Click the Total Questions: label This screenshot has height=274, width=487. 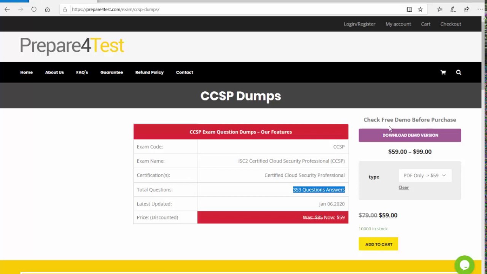(x=154, y=190)
